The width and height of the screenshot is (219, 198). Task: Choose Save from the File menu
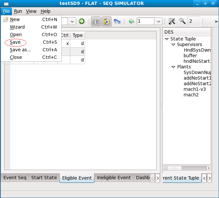[15, 42]
